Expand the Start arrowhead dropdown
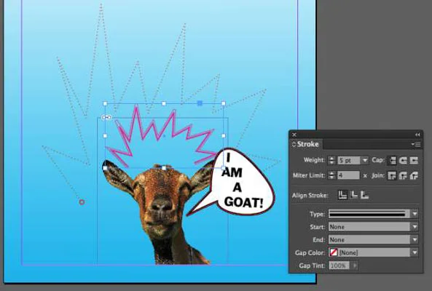Viewport: 432px width, 291px height. (415, 227)
